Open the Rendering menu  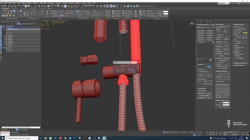pyautogui.click(x=51, y=3)
